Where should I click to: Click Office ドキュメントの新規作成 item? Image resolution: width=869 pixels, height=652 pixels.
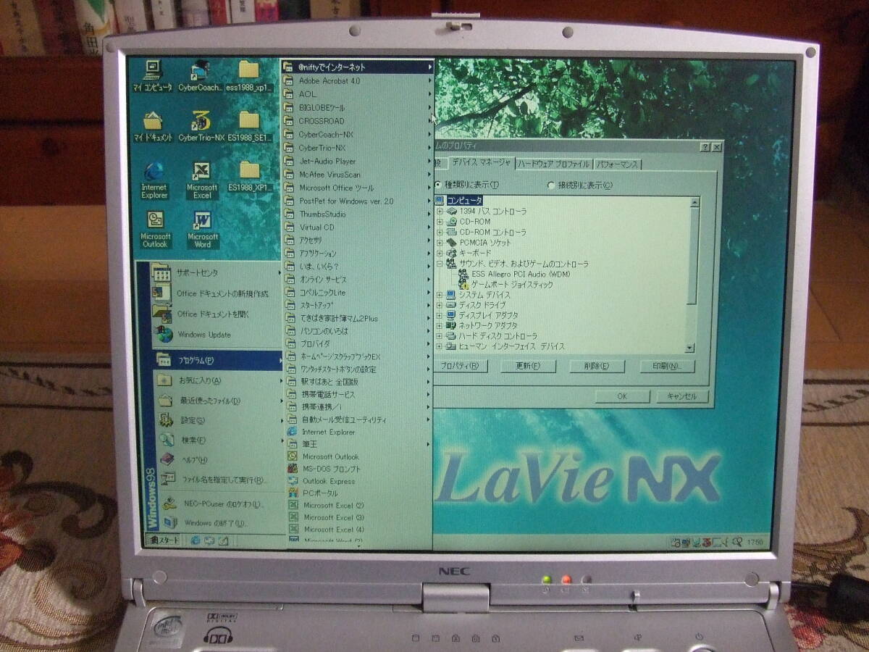click(x=215, y=293)
